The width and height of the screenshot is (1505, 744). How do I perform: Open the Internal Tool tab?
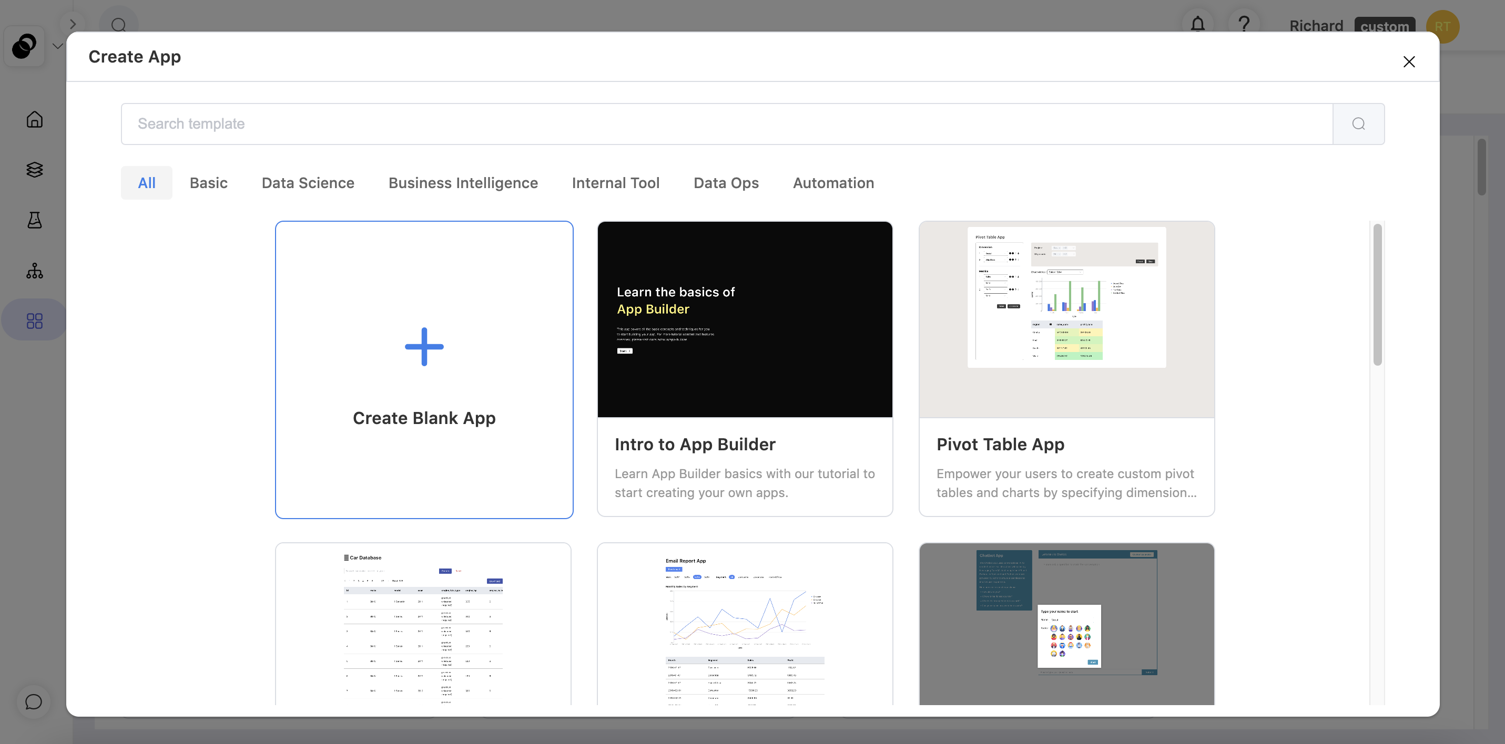[615, 183]
